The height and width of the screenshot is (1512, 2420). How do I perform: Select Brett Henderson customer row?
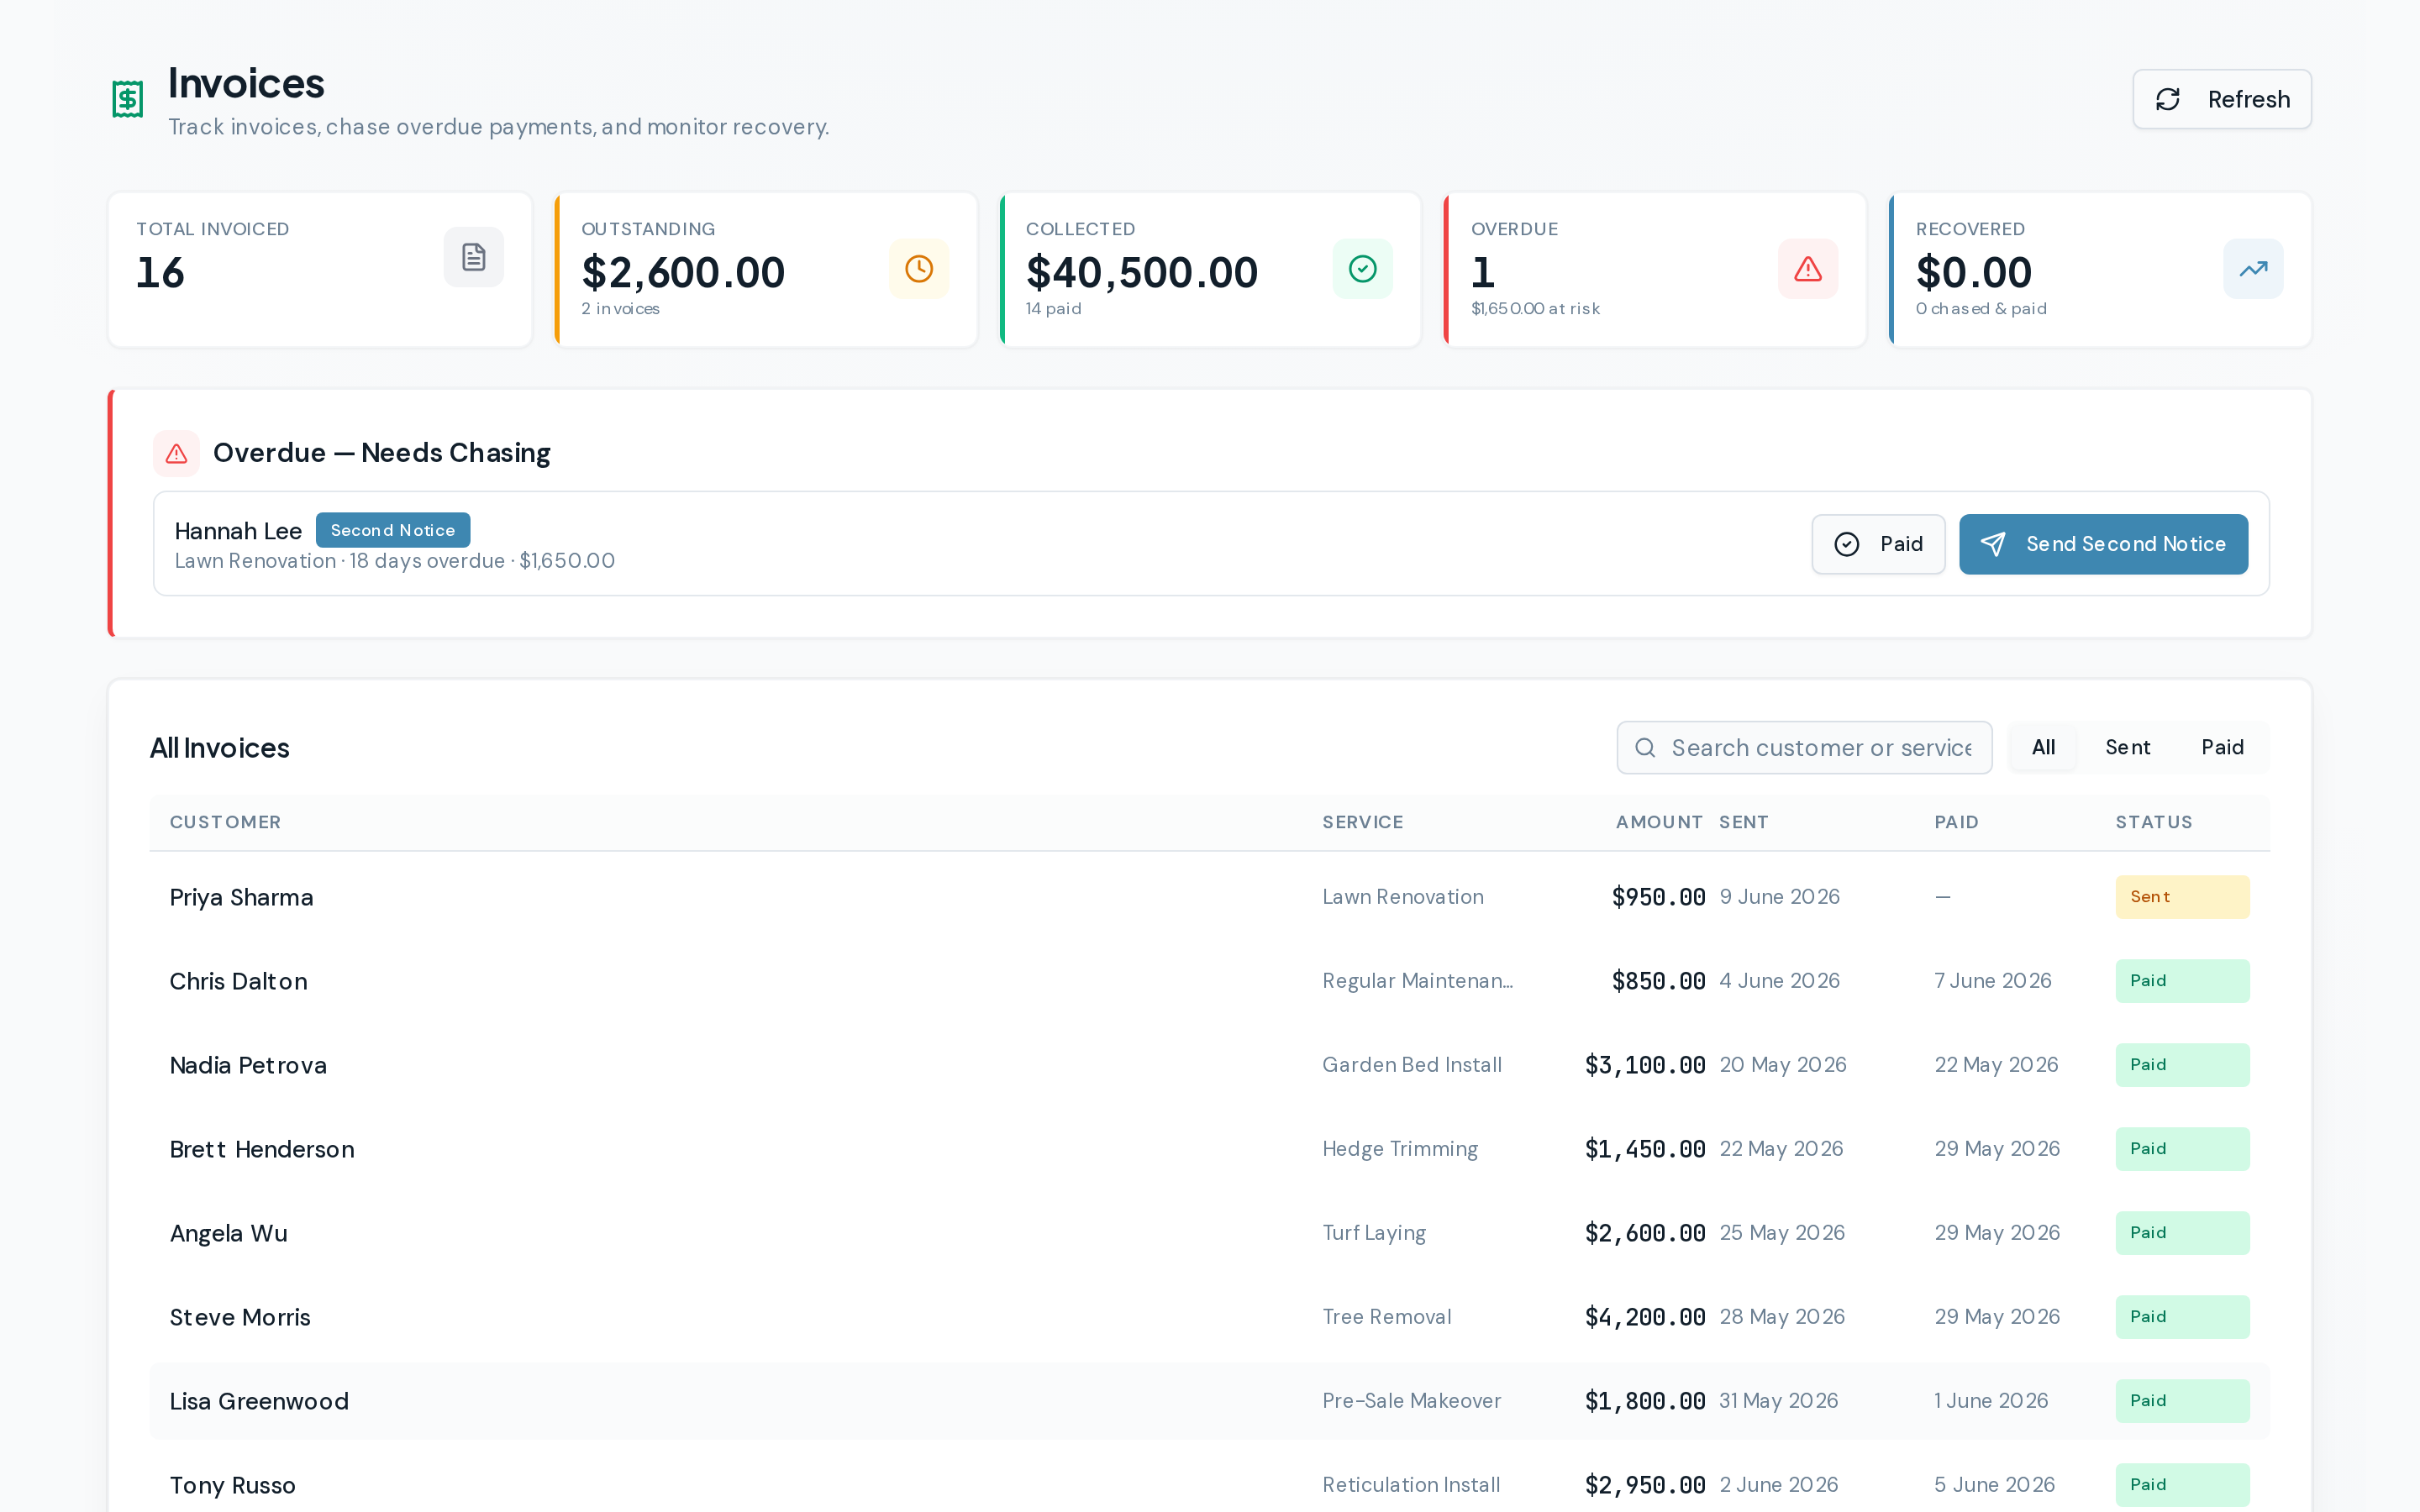coord(1209,1149)
